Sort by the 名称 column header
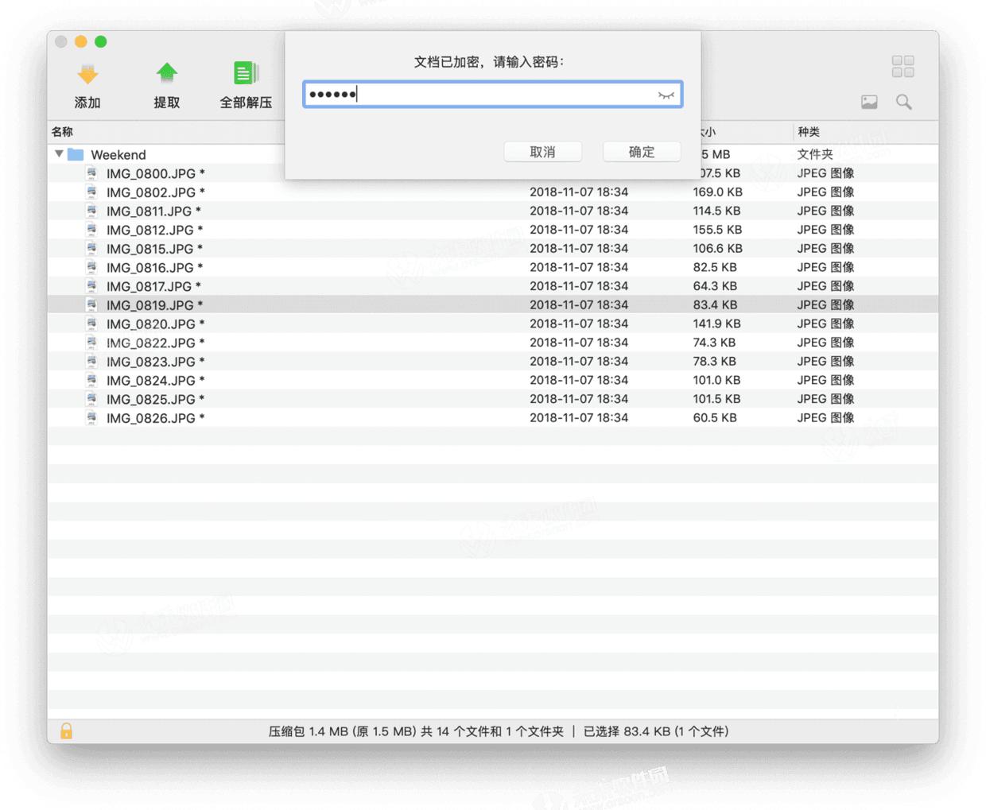Image resolution: width=986 pixels, height=810 pixels. coord(63,132)
